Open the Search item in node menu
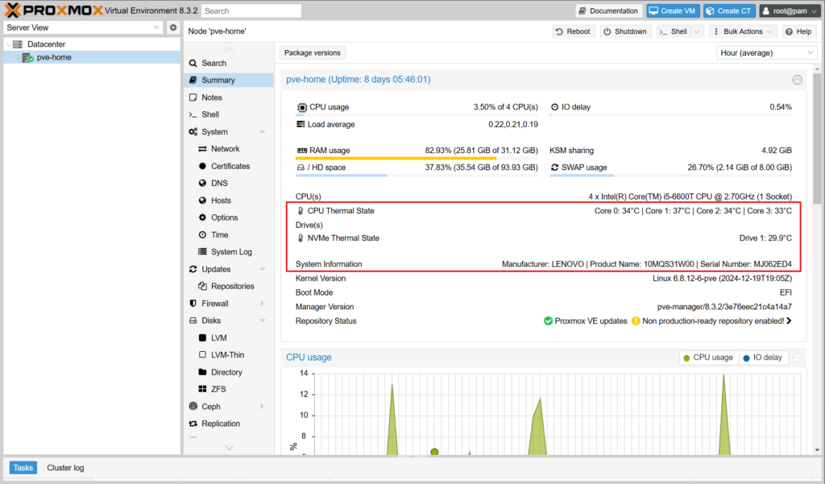 (x=214, y=63)
